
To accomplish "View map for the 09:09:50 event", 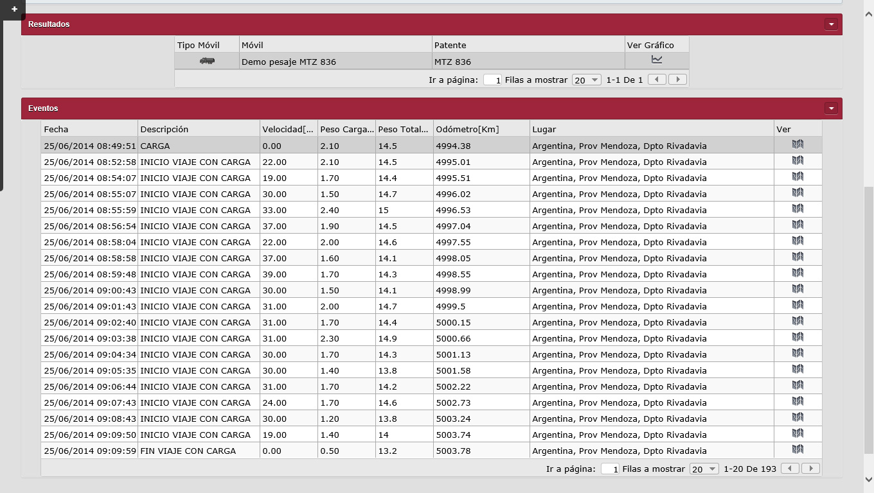I will (798, 433).
